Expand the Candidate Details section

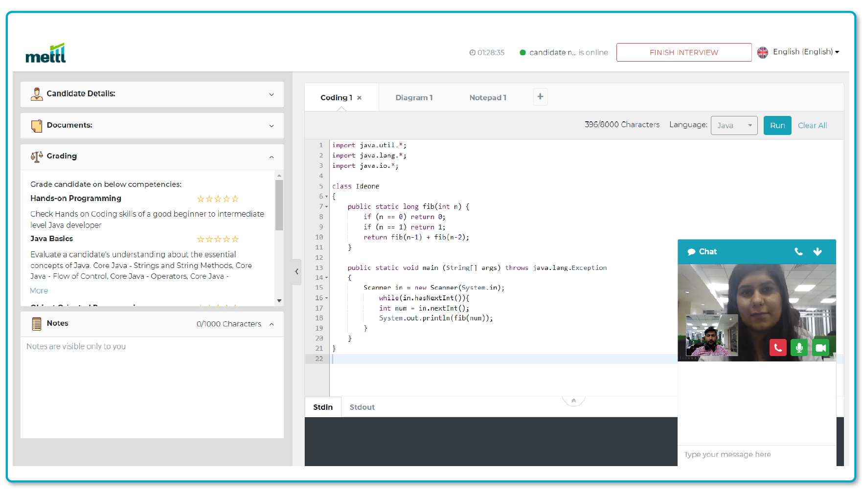pos(272,94)
